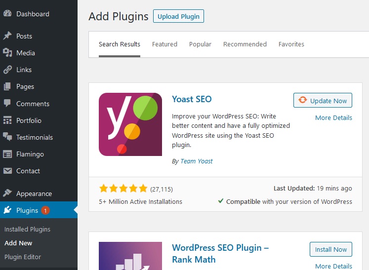The image size is (369, 270).
Task: Click the Links chain icon
Action: (7, 70)
